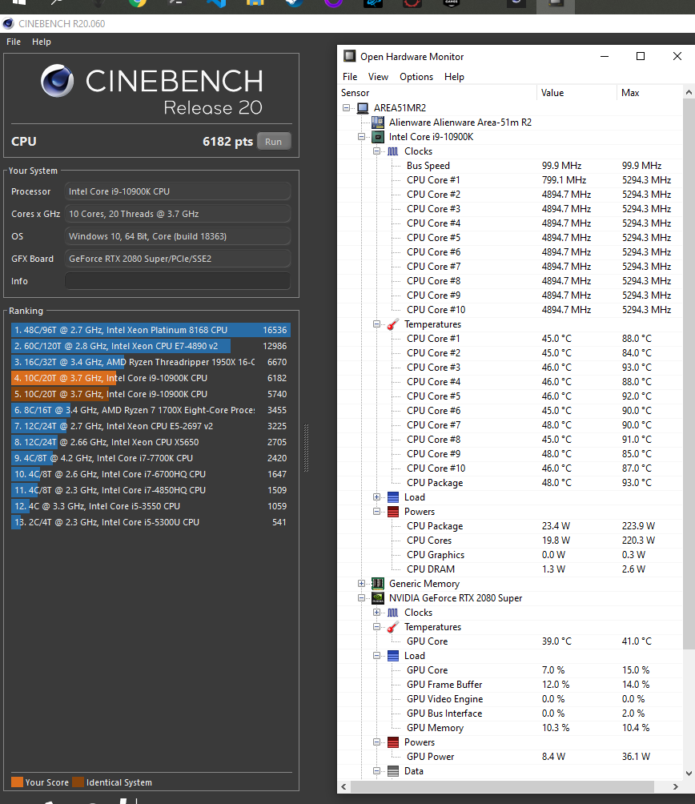Click the vertical scrollbar down arrow in Hardware Monitor
The image size is (695, 804).
[x=689, y=774]
